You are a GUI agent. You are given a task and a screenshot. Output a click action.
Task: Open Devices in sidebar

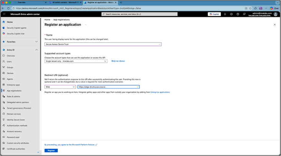tap(10, 73)
